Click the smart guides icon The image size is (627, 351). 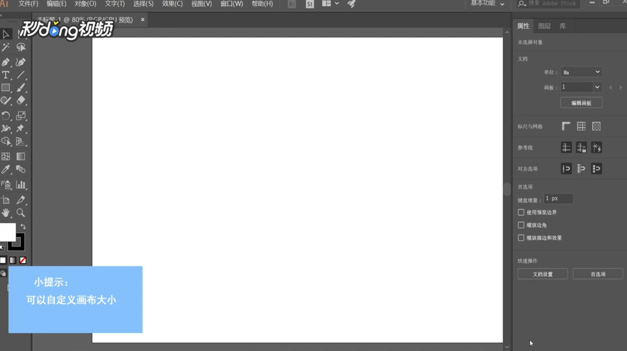(x=596, y=148)
